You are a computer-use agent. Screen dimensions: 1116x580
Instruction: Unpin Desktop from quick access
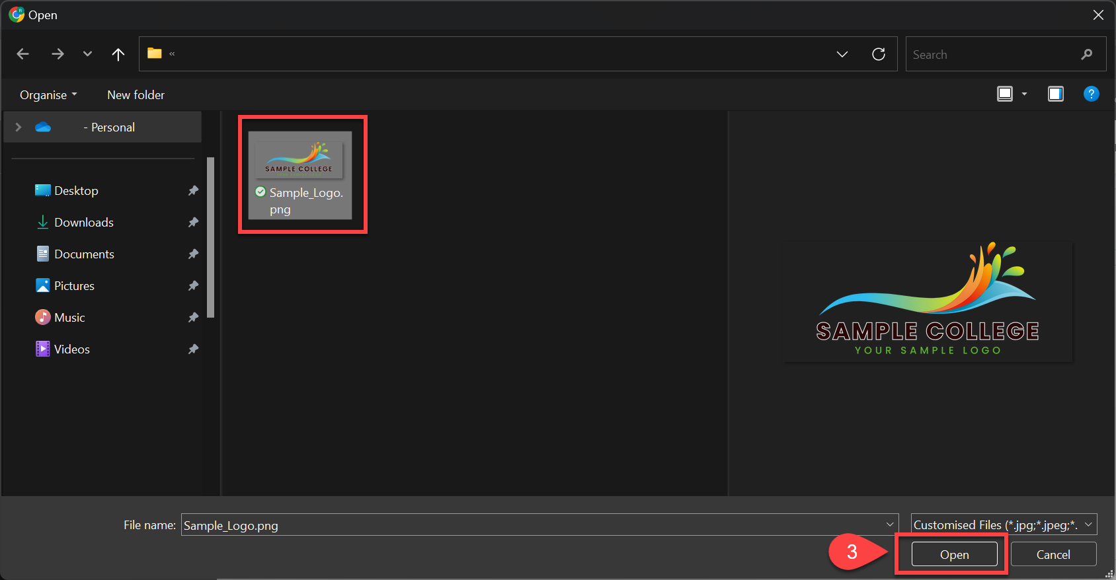(x=193, y=191)
